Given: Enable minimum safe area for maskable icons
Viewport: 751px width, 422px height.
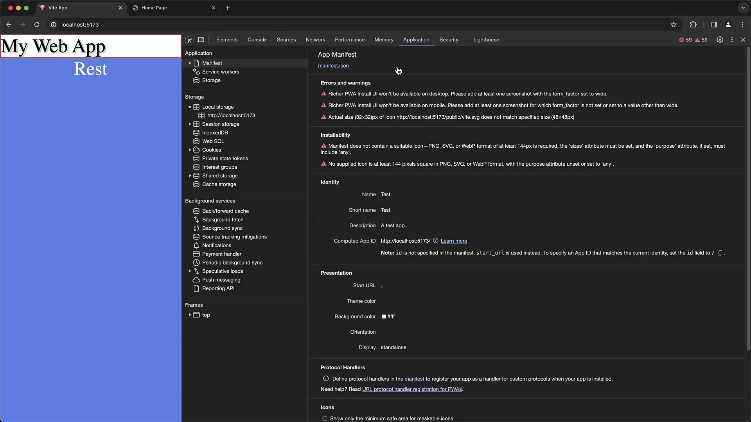Looking at the screenshot, I should coord(325,418).
